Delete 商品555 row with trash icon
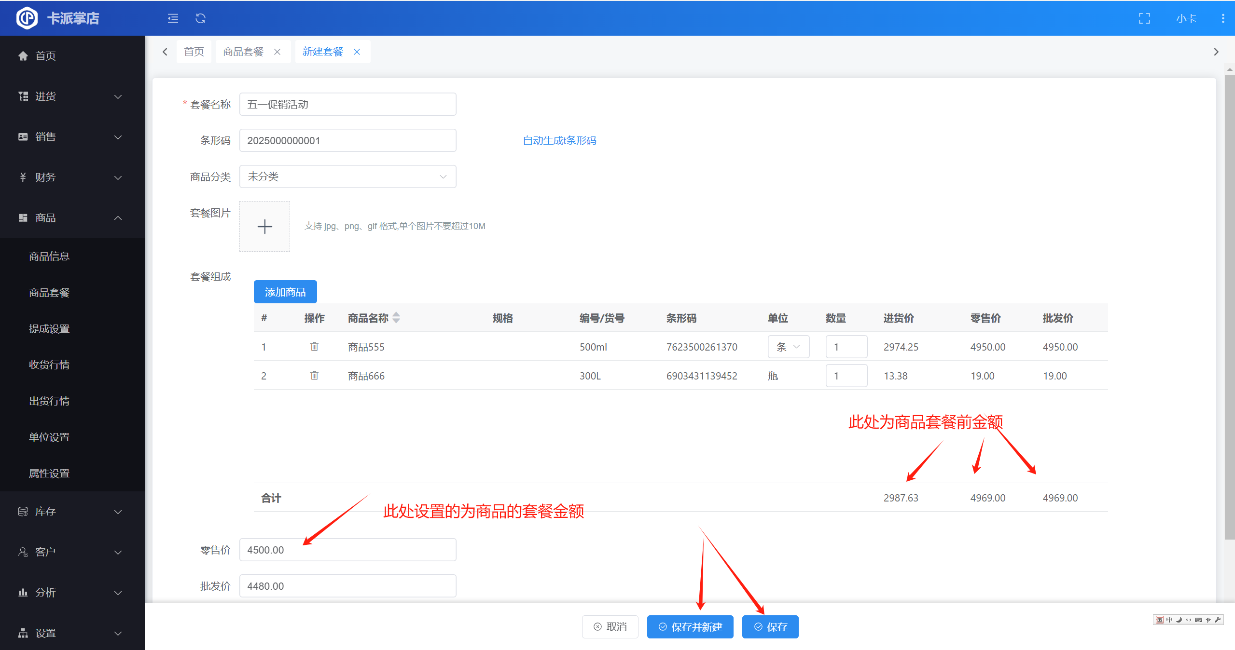1235x650 pixels. click(314, 347)
